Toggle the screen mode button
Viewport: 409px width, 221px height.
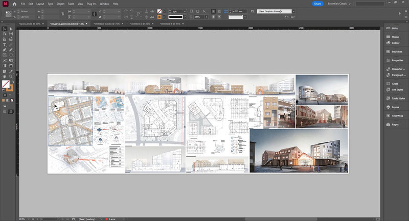[x=11, y=112]
